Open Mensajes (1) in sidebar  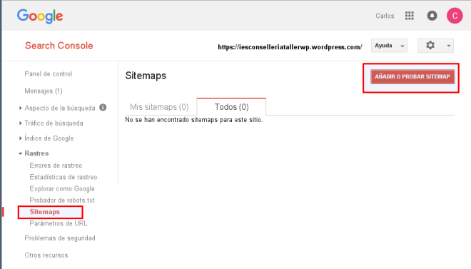(x=44, y=91)
